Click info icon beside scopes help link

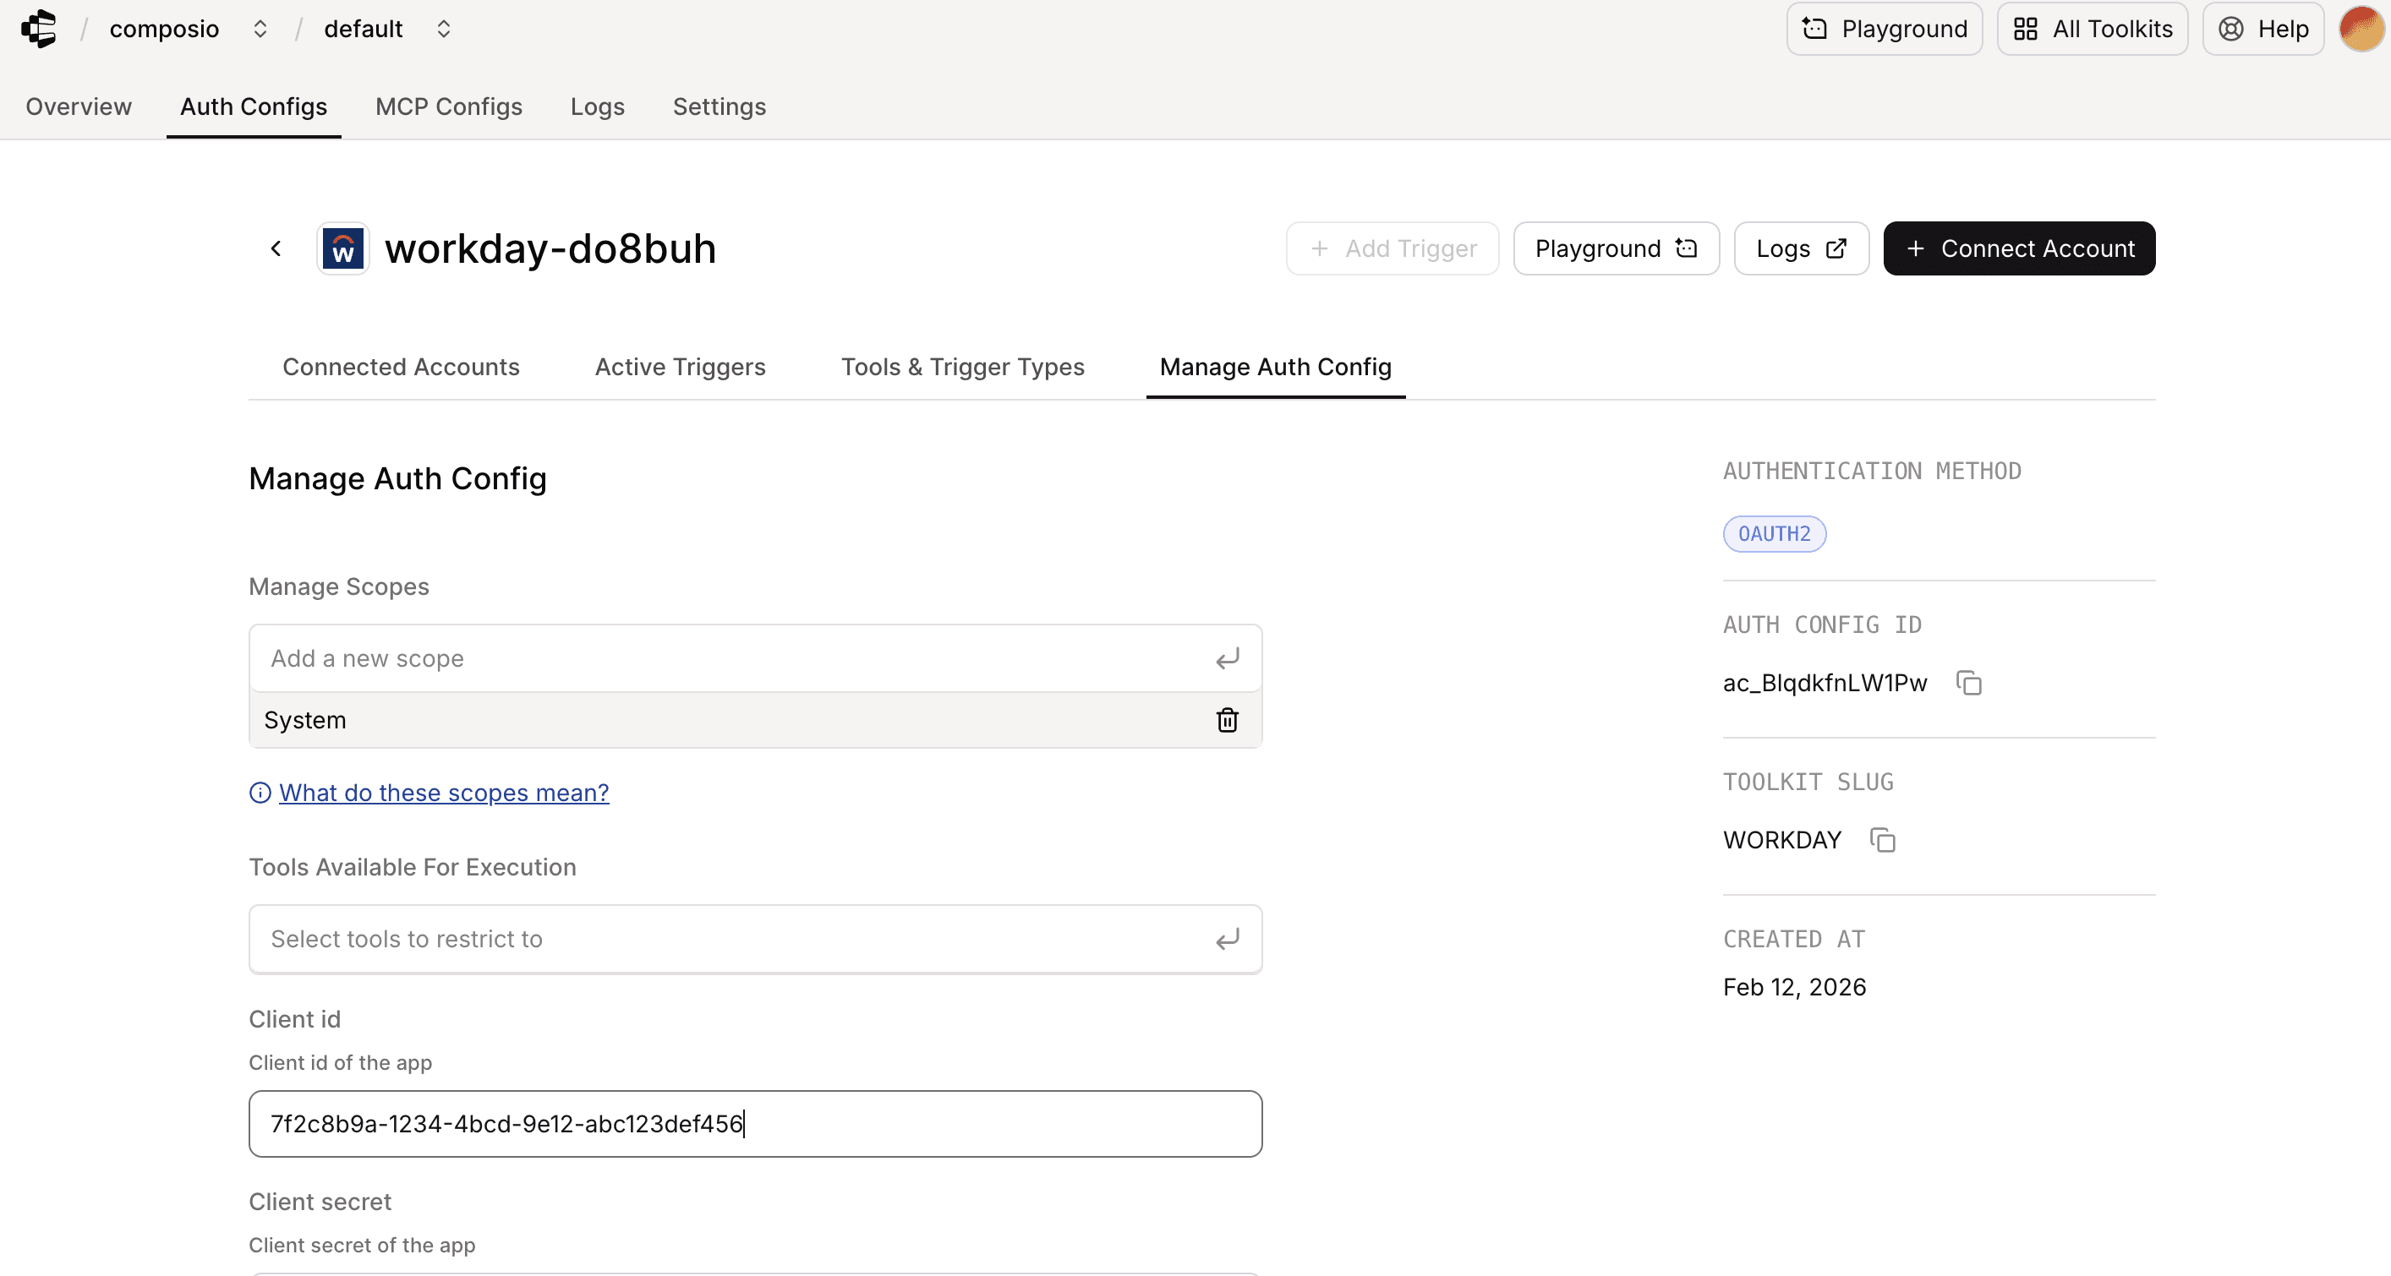(260, 793)
